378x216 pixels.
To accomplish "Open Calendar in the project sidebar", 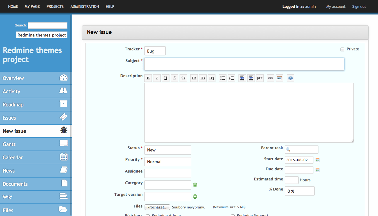I will (x=36, y=157).
